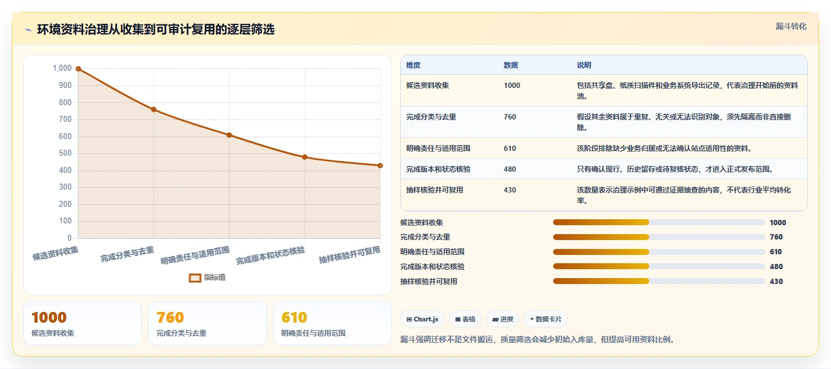Click the 只有确认现行 description cell
The image size is (831, 369).
pyautogui.click(x=675, y=169)
